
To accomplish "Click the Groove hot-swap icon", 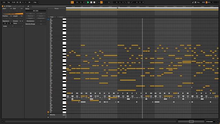I will pos(20,21).
